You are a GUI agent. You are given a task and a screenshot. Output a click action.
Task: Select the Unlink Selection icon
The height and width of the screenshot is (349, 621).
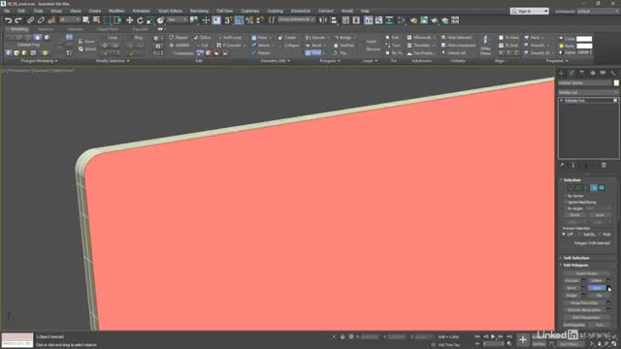pos(41,20)
